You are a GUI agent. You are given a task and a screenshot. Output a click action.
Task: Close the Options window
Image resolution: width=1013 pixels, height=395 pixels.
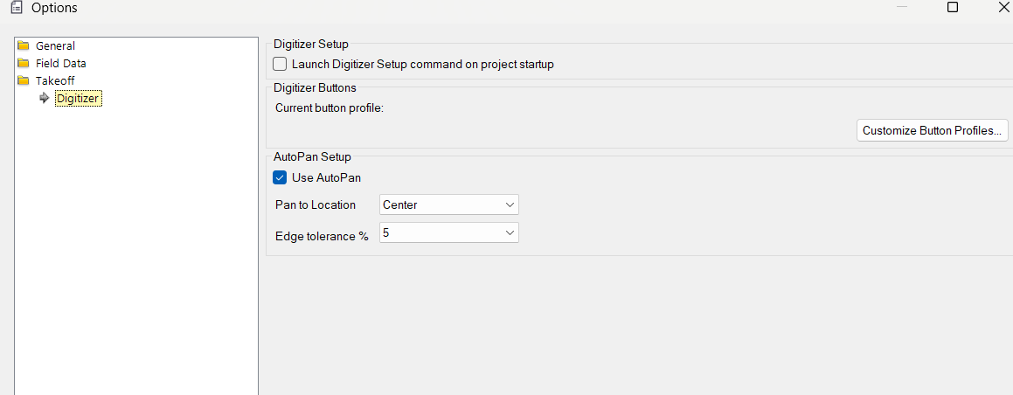click(1003, 8)
